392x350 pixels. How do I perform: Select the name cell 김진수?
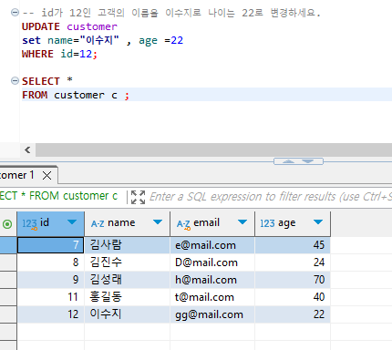(128, 262)
